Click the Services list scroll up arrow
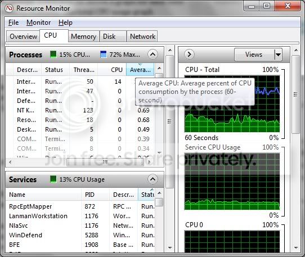 (x=159, y=193)
